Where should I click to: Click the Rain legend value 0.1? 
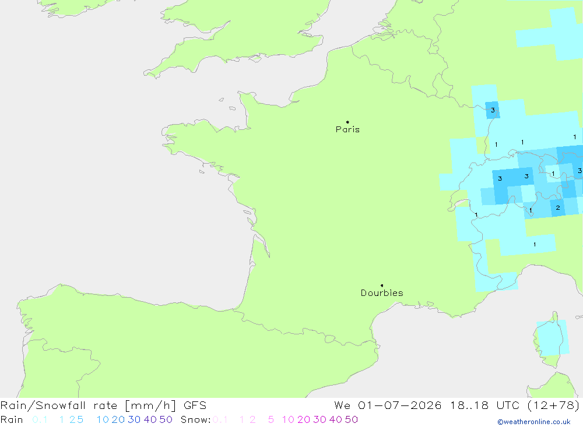point(40,419)
